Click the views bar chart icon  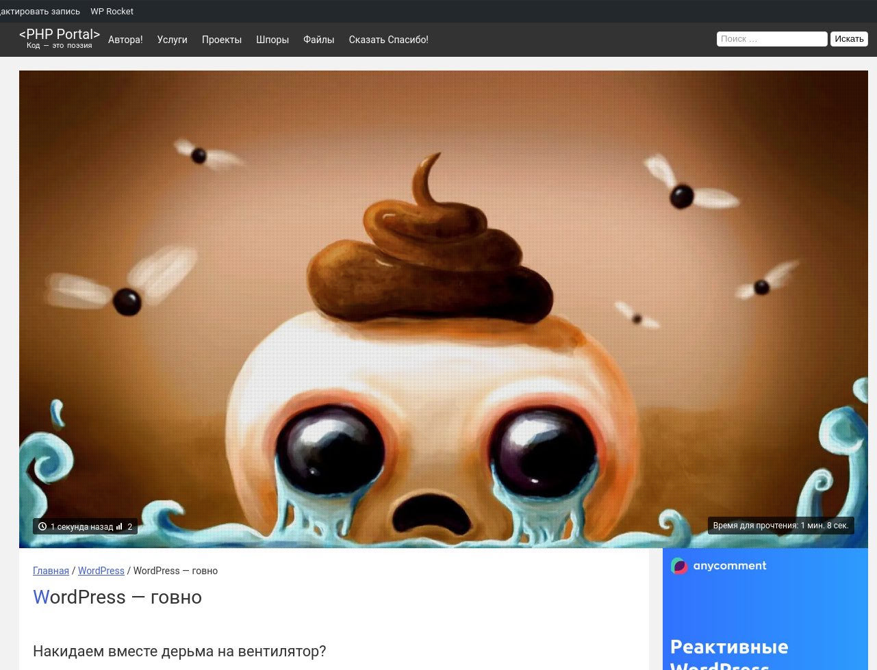119,526
